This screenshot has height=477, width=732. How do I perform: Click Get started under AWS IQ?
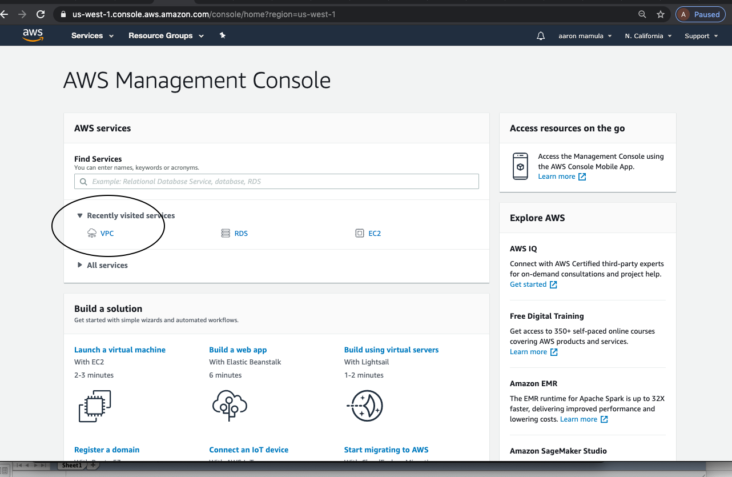click(x=533, y=284)
